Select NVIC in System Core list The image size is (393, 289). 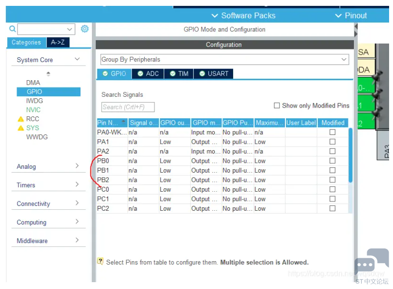tap(33, 110)
